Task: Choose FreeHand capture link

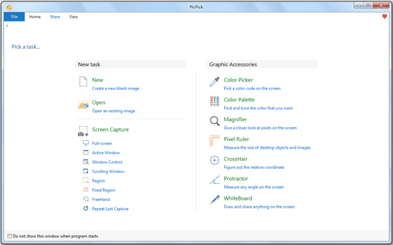Action: pos(101,199)
